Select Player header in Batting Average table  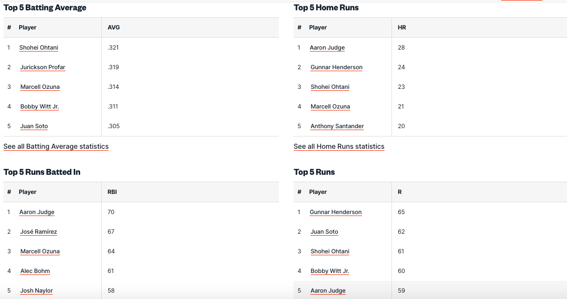click(28, 27)
